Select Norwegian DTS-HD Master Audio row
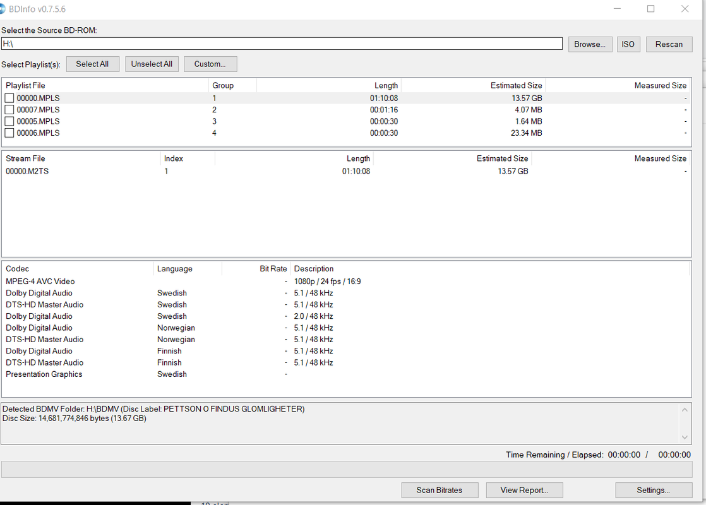 (346, 340)
